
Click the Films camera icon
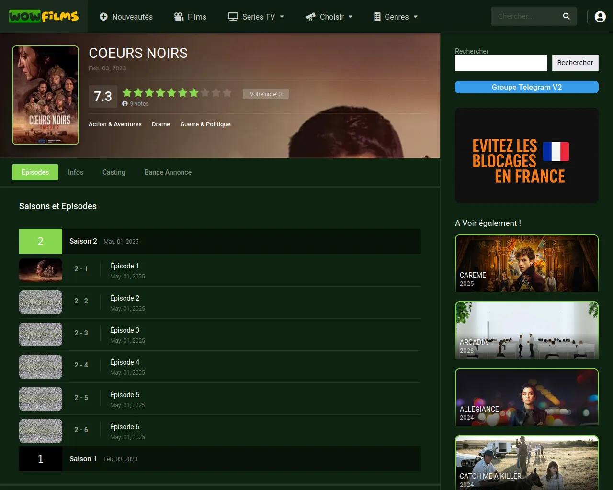(179, 17)
